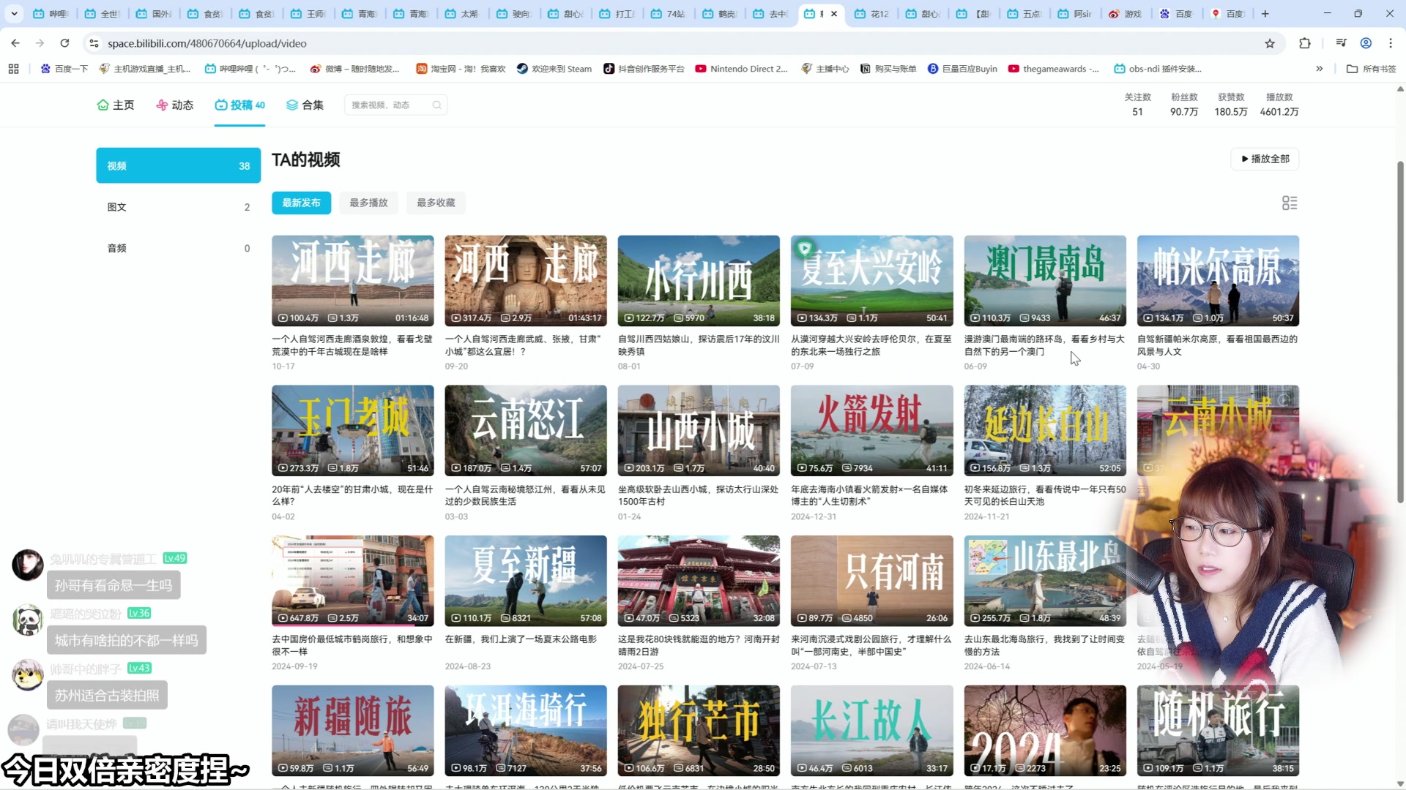Open Chrome extensions puzzle icon
The width and height of the screenshot is (1406, 790).
(x=1304, y=43)
